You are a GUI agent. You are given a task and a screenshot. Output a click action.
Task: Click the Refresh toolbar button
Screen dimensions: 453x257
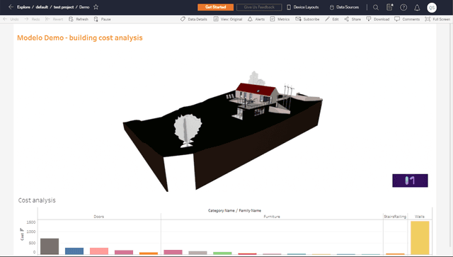pos(79,19)
